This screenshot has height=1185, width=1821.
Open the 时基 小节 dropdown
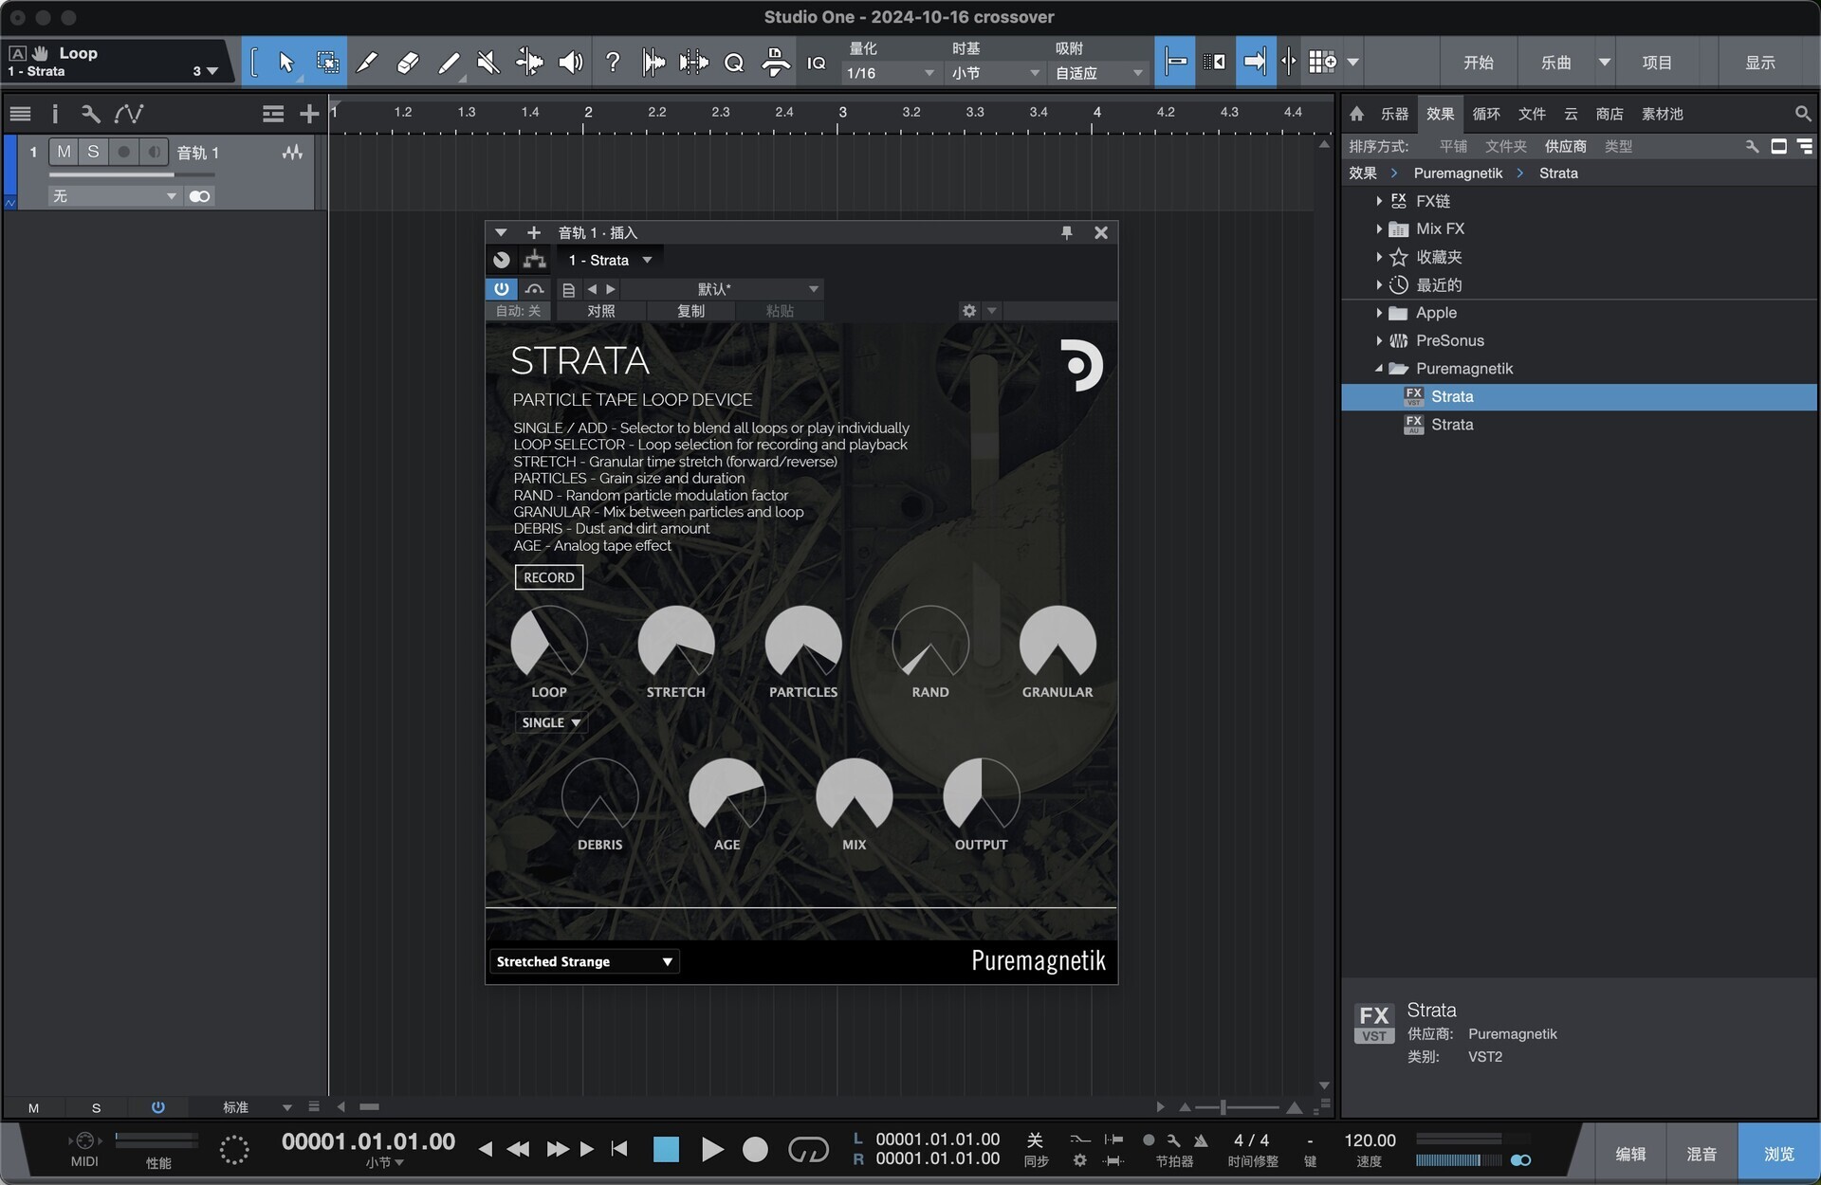point(994,73)
